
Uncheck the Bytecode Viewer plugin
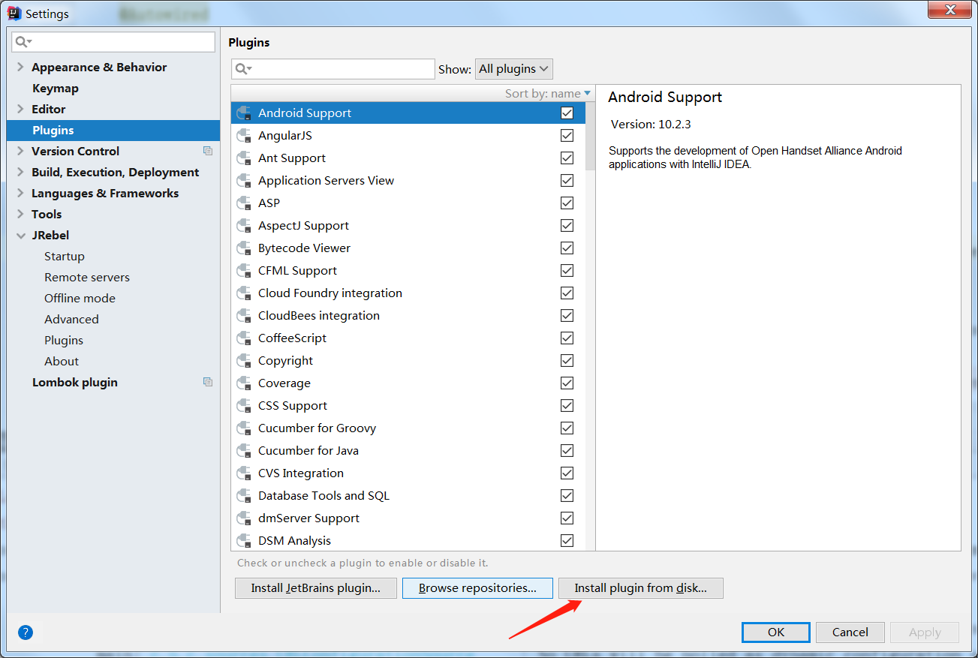pos(567,248)
